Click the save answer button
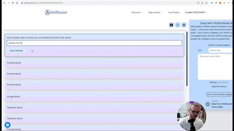This screenshot has width=234, height=131. point(16,51)
